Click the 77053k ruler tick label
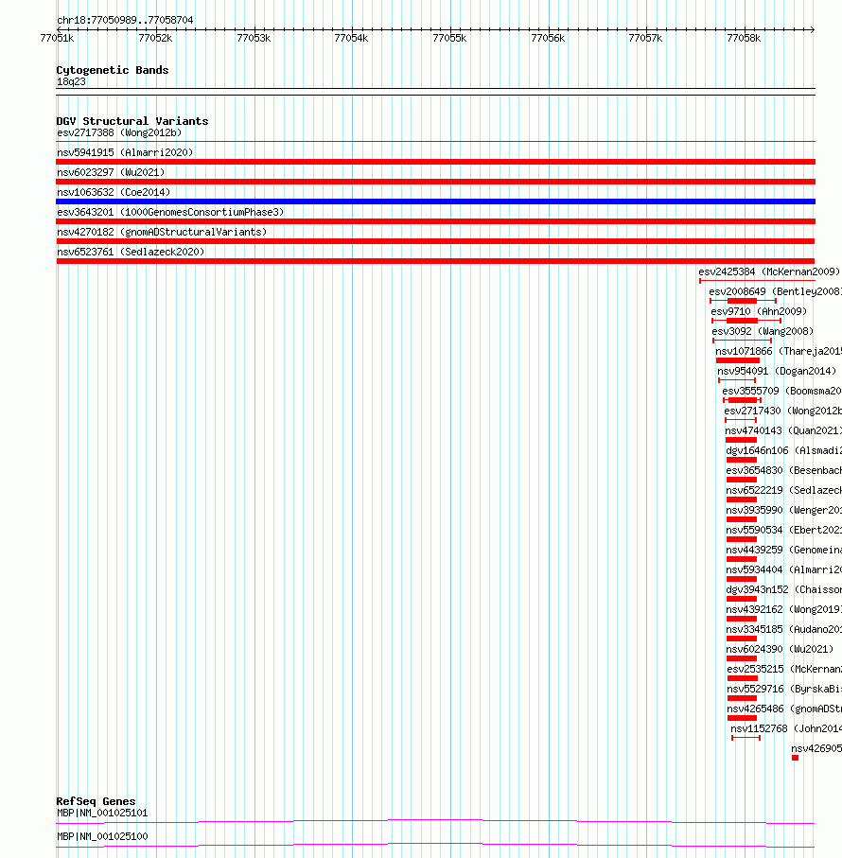Image resolution: width=842 pixels, height=858 pixels. pyautogui.click(x=254, y=38)
